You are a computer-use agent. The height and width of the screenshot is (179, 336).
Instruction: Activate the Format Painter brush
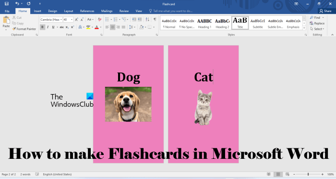click(24, 29)
